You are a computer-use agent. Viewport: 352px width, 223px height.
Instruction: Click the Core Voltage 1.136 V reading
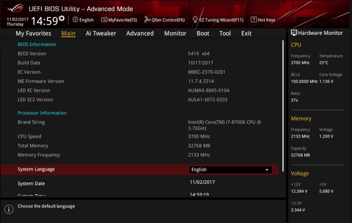click(x=326, y=81)
